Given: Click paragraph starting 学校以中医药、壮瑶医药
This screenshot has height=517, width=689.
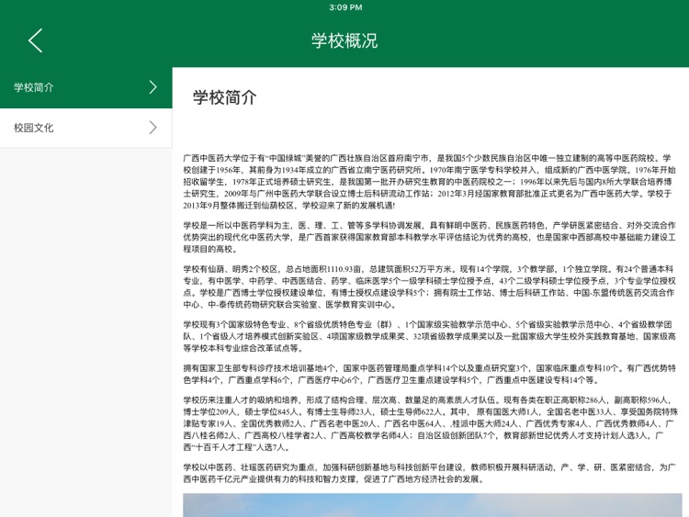Looking at the screenshot, I should 429,474.
